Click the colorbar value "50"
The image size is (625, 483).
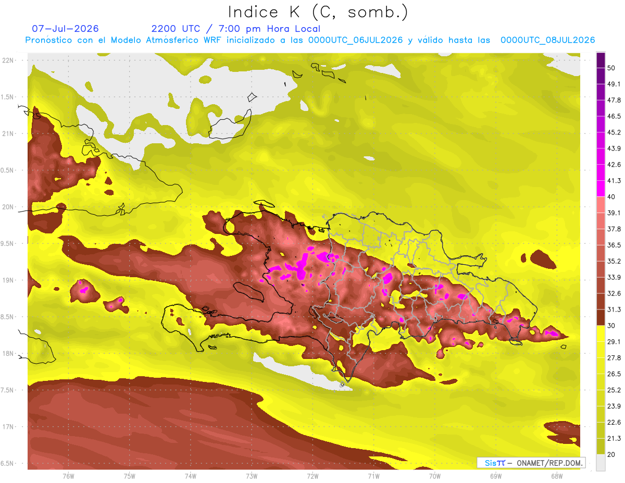[611, 68]
